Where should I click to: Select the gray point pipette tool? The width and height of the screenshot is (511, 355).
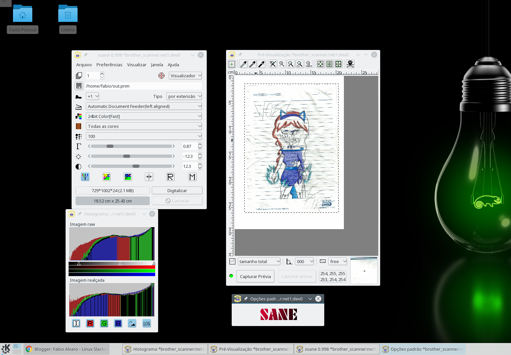coord(252,64)
